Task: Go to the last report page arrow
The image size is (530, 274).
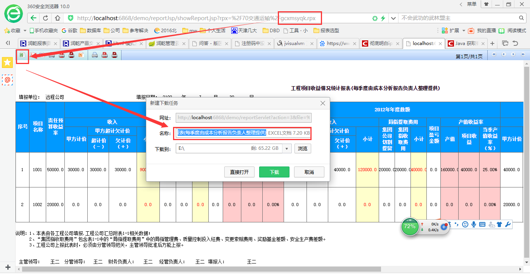Action: click(522, 55)
